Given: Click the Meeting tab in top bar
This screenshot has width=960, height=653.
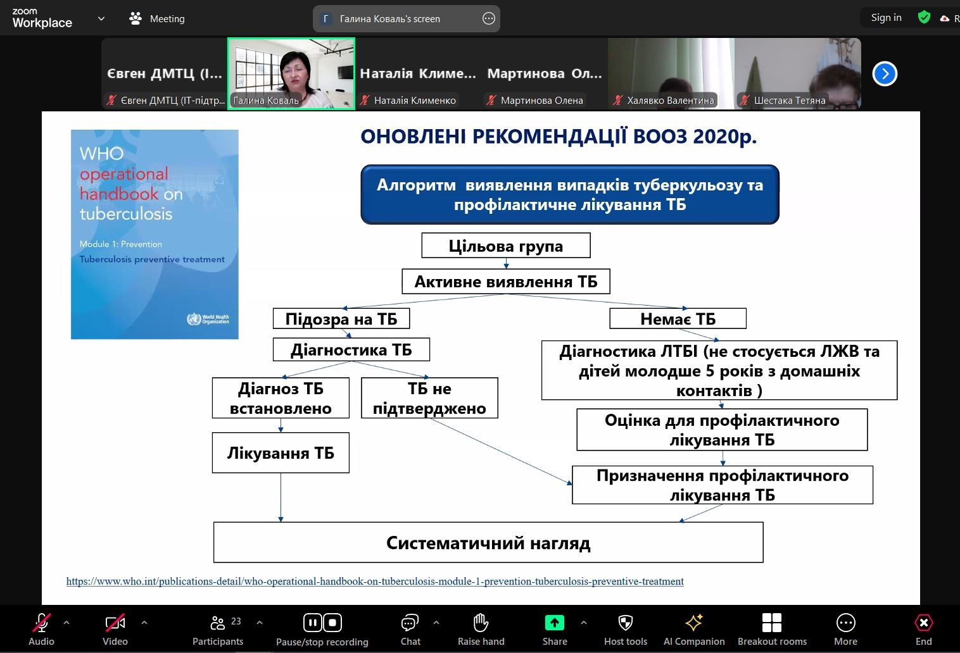Looking at the screenshot, I should point(157,19).
